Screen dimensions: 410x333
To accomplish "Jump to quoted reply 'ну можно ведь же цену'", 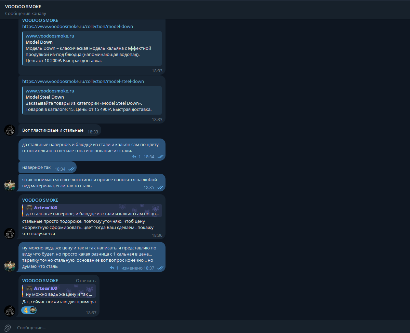I will (59, 291).
